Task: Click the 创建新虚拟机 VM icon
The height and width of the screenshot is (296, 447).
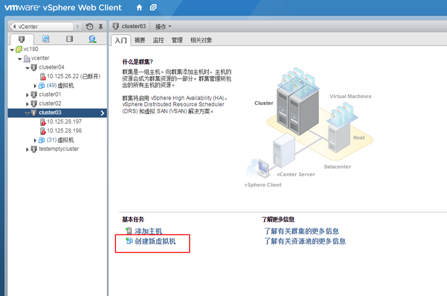Action: (129, 241)
